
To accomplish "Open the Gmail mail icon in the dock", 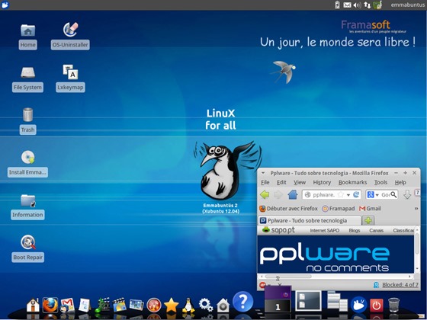I will [x=67, y=306].
